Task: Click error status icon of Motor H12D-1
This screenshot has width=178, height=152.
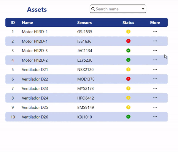Action: (x=128, y=41)
